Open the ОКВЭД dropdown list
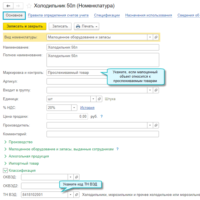The image size is (200, 200). [70, 177]
